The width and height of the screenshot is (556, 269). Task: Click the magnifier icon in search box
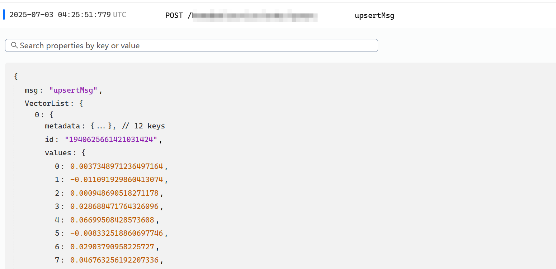(x=15, y=45)
